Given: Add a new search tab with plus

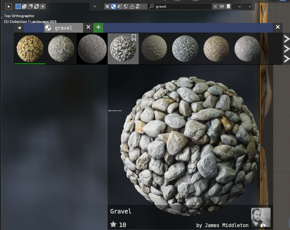Looking at the screenshot, I should [x=98, y=27].
